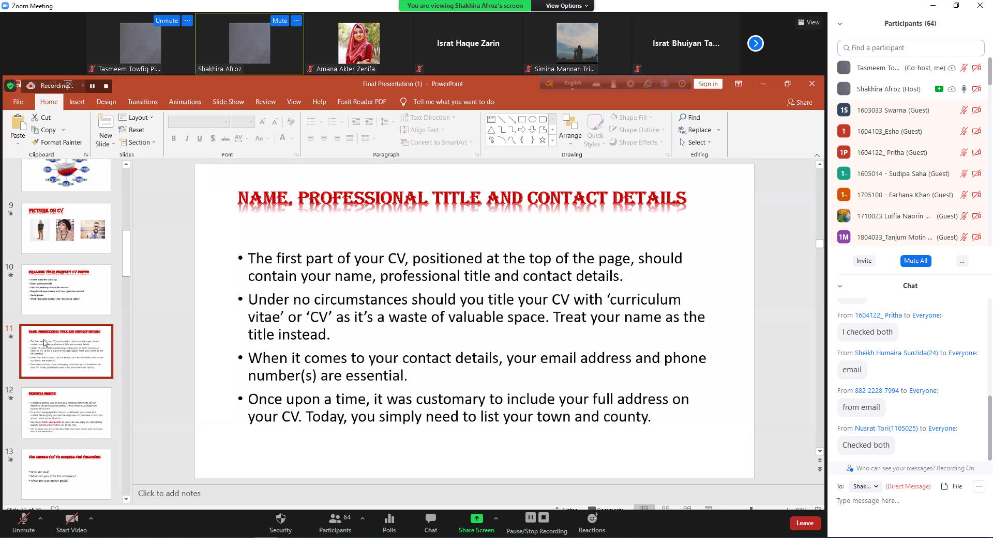Image resolution: width=993 pixels, height=538 pixels.
Task: Click the green Share Screen icon
Action: (476, 518)
